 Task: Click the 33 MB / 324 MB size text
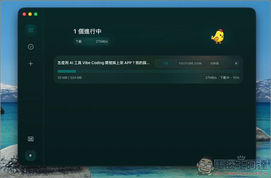70,78
